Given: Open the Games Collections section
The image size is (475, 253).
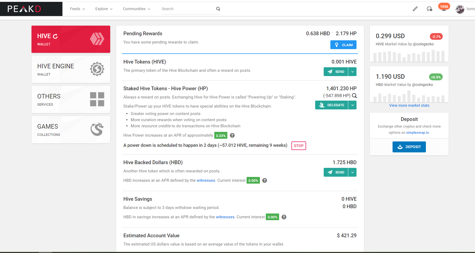Looking at the screenshot, I should (x=71, y=130).
